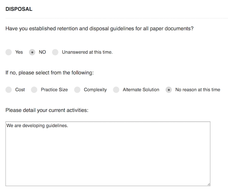Viewport: 228px width, 192px height.
Task: Toggle the No reason at this time radio circle
Action: 169,90
